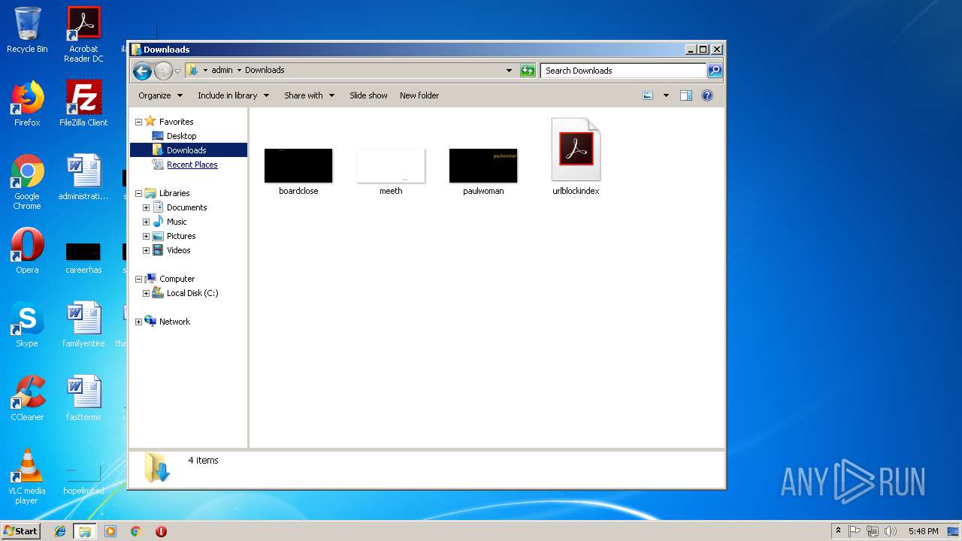Select Opera desktop icon
The image size is (962, 541).
click(x=27, y=251)
